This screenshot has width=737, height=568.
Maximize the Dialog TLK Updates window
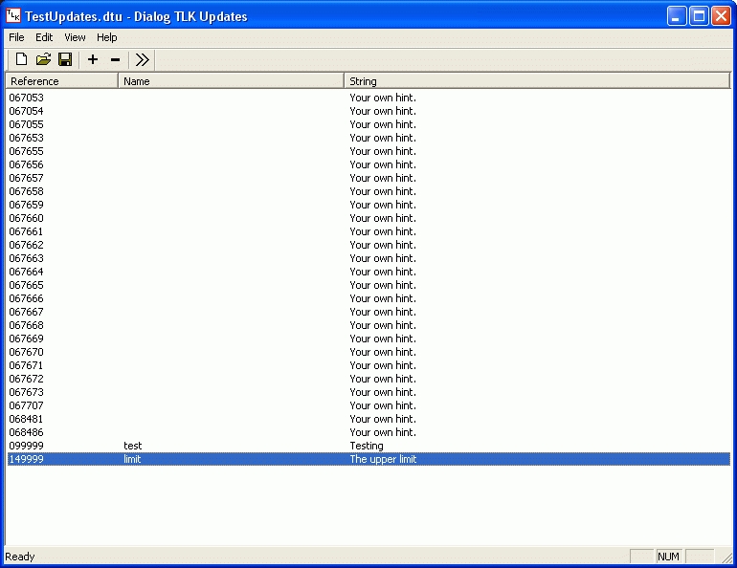[x=699, y=15]
